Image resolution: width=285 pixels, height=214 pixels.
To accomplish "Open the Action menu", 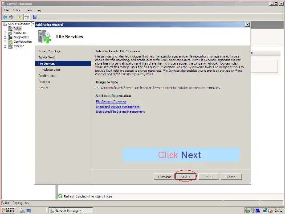I will click(17, 10).
